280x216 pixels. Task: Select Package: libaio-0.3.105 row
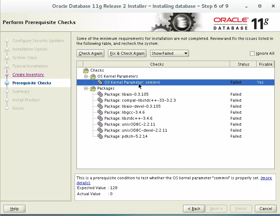(x=176, y=94)
